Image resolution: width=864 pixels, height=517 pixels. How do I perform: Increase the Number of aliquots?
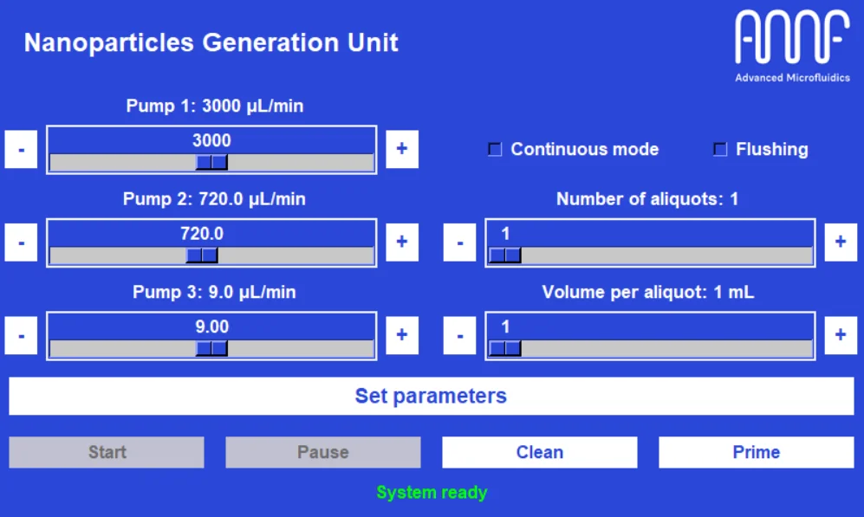coord(840,242)
